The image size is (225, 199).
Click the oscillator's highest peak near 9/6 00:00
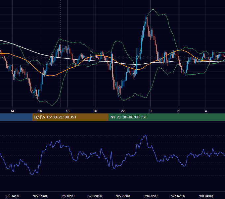146,135
